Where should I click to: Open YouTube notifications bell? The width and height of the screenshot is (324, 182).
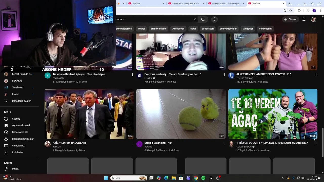click(304, 19)
